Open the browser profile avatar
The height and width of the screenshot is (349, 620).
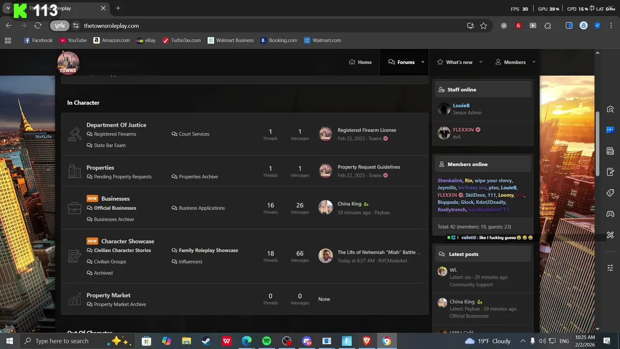[584, 26]
